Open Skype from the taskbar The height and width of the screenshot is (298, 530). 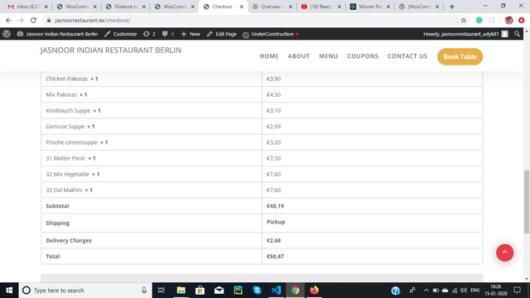pyautogui.click(x=257, y=291)
